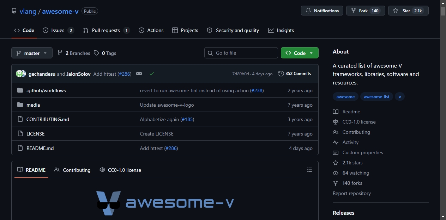Screen dimensions: 446x220
Task: Switch to the Code tab
Action: click(24, 30)
